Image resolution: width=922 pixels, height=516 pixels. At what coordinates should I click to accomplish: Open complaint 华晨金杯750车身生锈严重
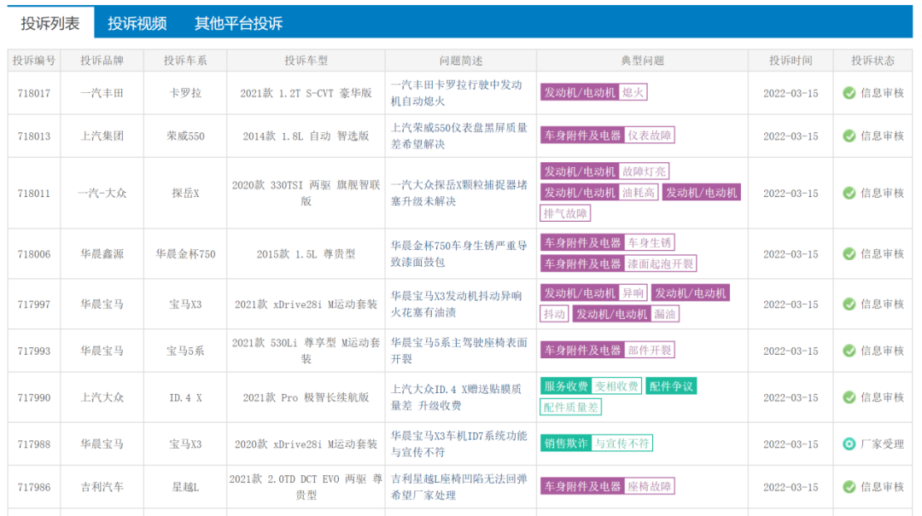click(x=459, y=254)
